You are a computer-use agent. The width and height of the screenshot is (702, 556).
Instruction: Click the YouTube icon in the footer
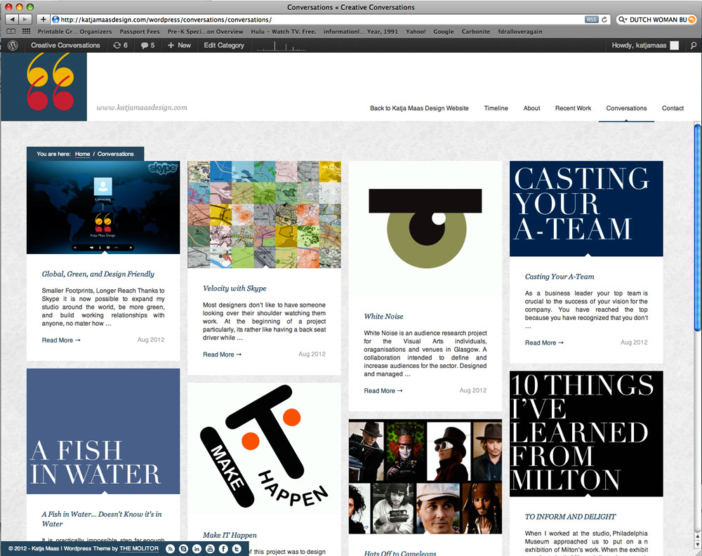coord(210,548)
